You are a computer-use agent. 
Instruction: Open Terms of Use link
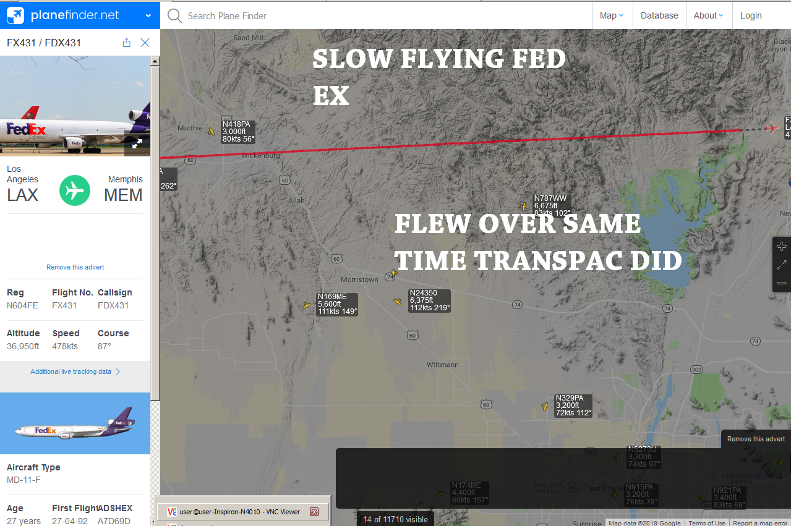coord(707,524)
